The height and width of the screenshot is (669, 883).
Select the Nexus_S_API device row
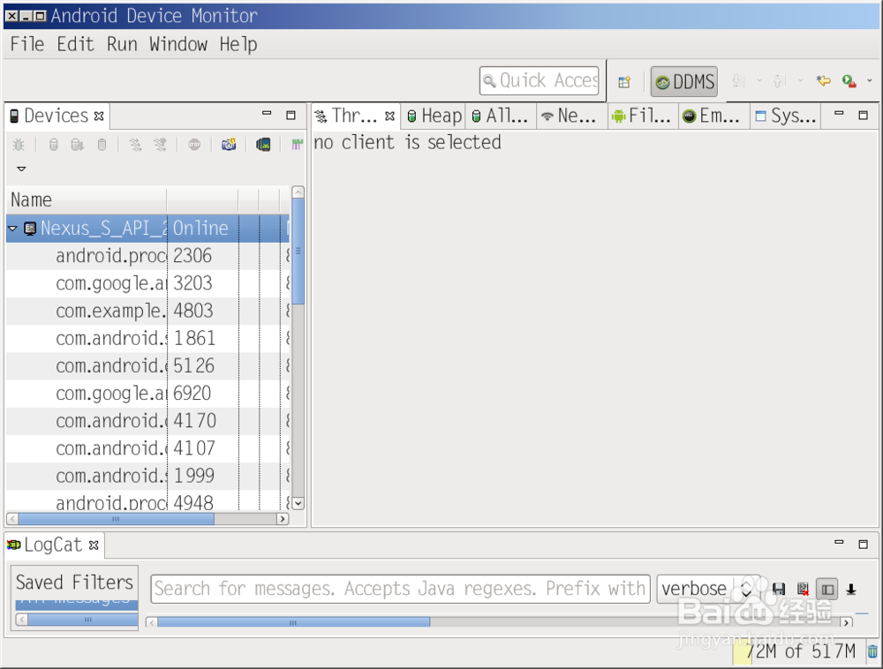[x=147, y=229]
